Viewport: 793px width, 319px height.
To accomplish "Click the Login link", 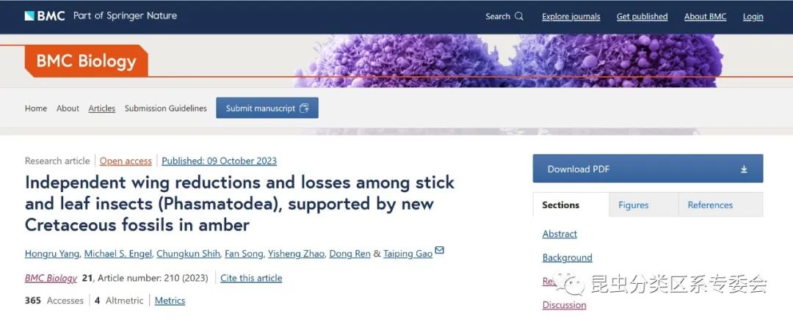I will (753, 16).
